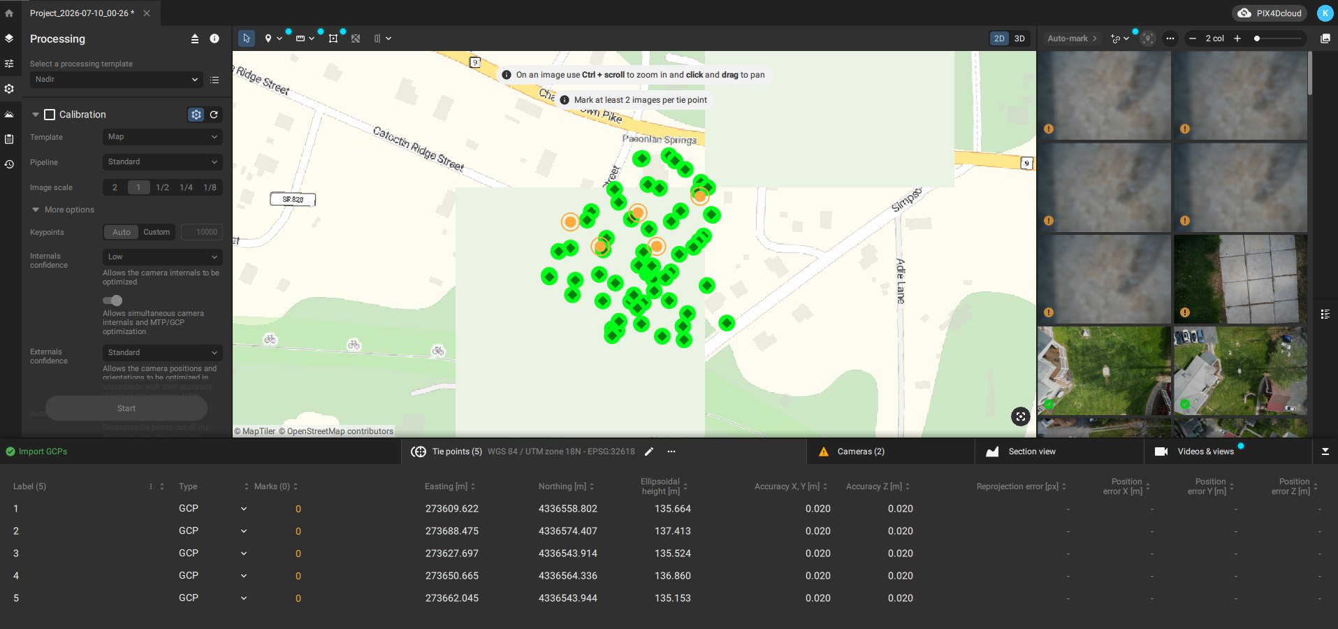
Task: Open the Internals confidence Low dropdown
Action: coord(163,257)
